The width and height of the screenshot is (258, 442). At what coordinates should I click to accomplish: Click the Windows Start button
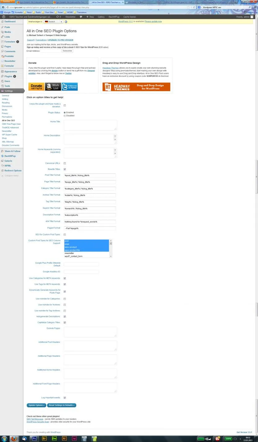[4, 439]
